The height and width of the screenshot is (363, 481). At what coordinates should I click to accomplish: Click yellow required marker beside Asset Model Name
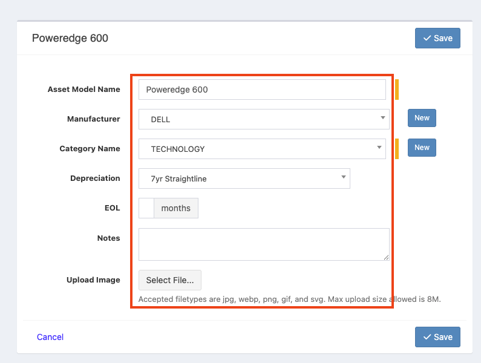point(397,90)
